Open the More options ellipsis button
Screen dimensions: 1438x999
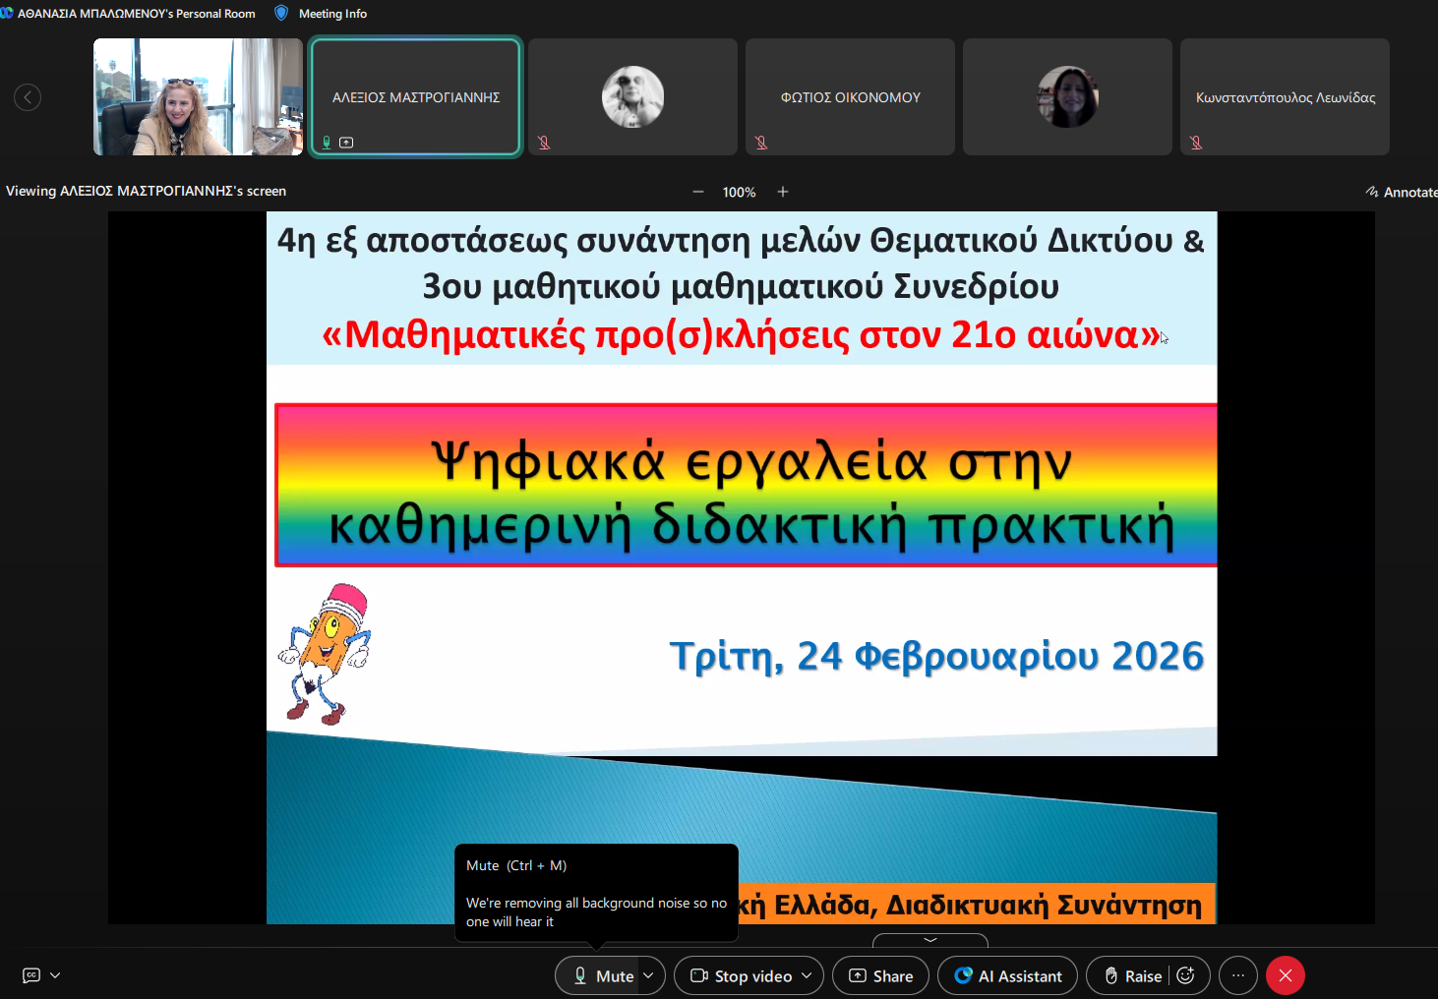(x=1237, y=975)
